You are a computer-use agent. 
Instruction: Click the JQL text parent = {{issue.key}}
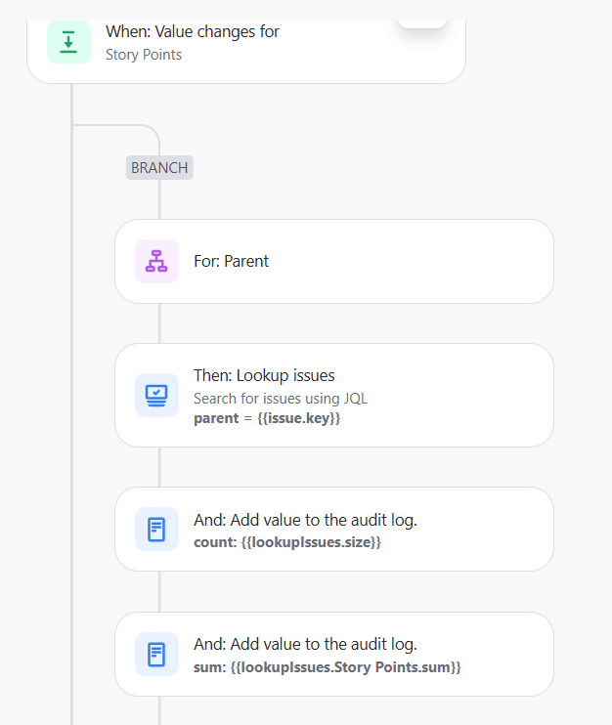[267, 418]
